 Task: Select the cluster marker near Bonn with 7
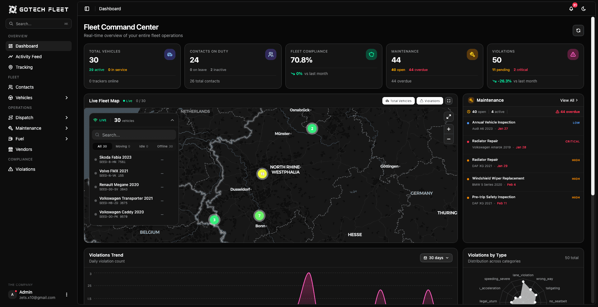[x=259, y=216]
